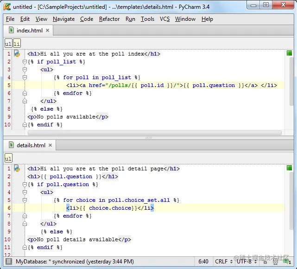297x269 pixels.
Task: Click 'poll.question' in index.html line 5
Action: tap(214, 85)
